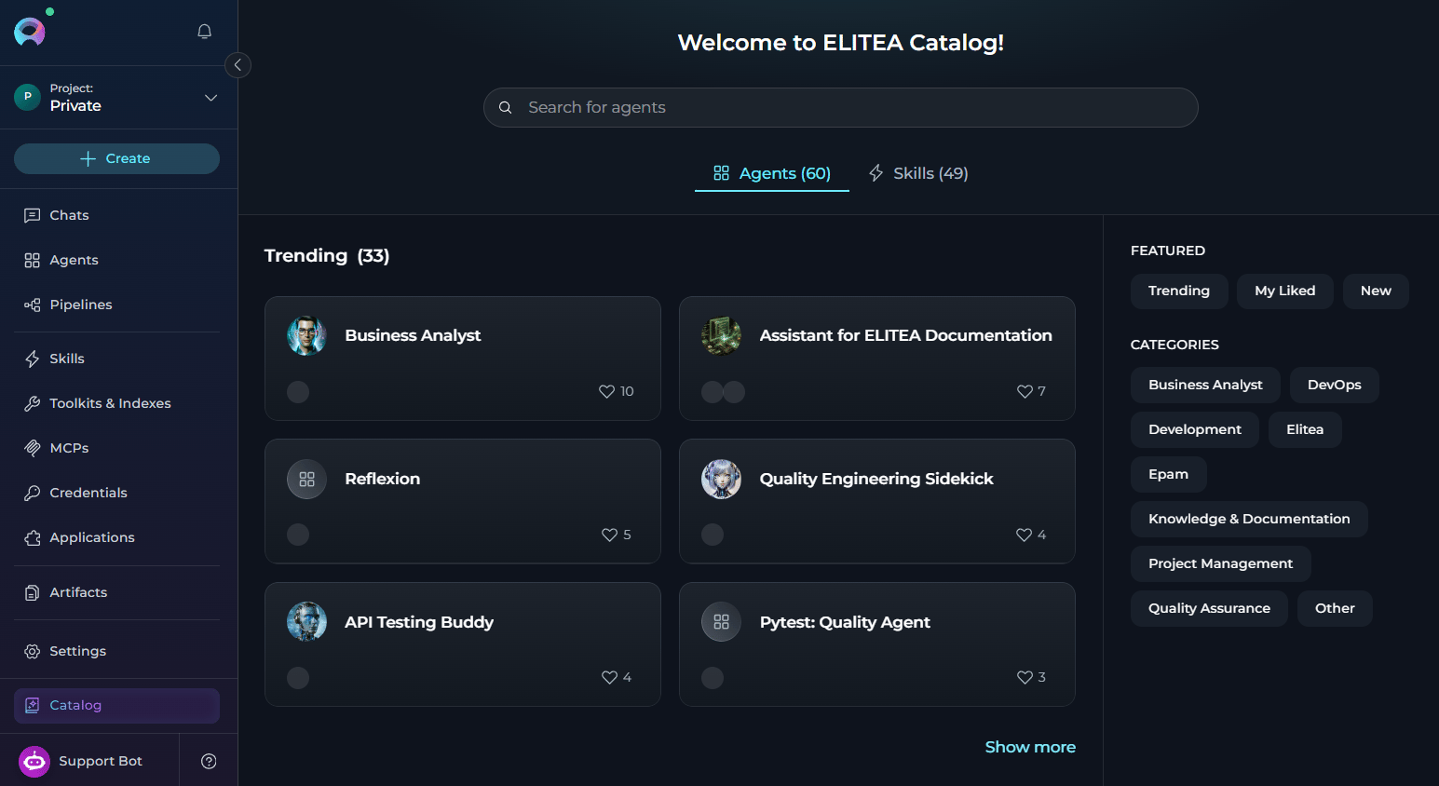Click the Create button
The height and width of the screenshot is (786, 1439).
116,158
